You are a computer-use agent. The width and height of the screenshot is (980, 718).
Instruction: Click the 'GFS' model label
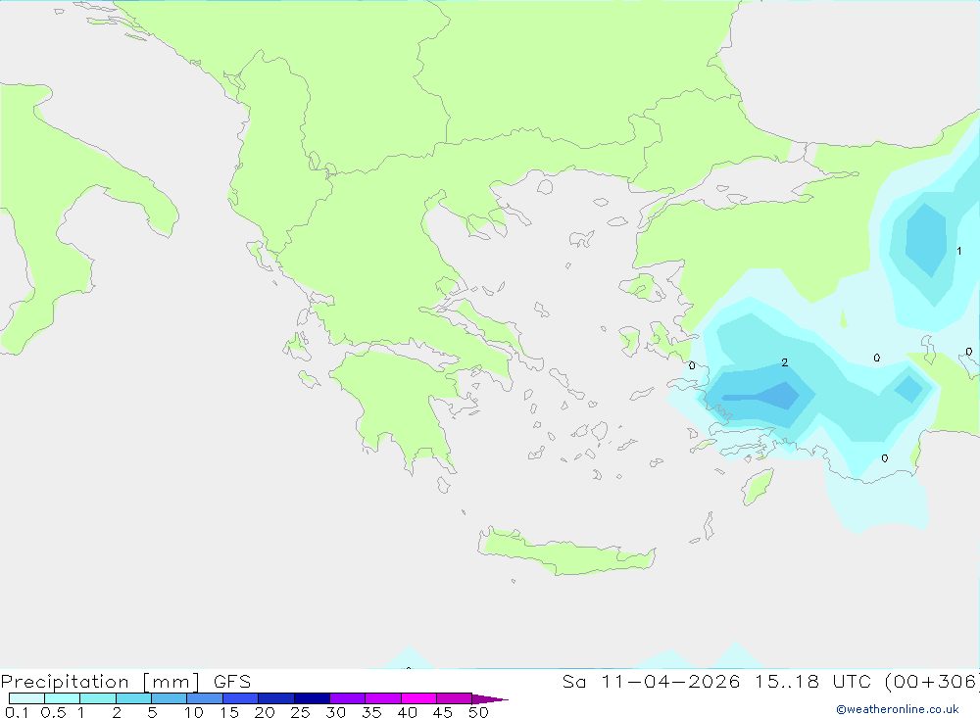pyautogui.click(x=232, y=682)
